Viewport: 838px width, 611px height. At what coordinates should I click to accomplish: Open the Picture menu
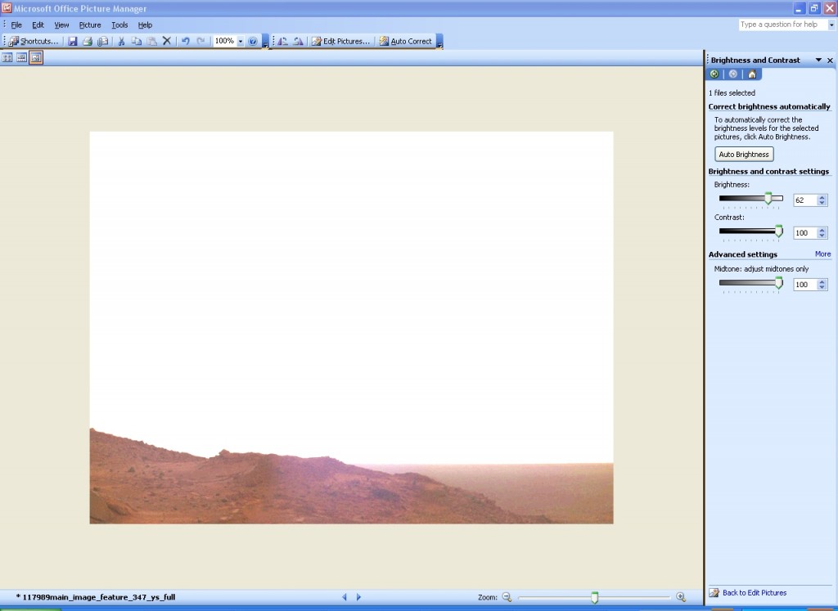(90, 25)
